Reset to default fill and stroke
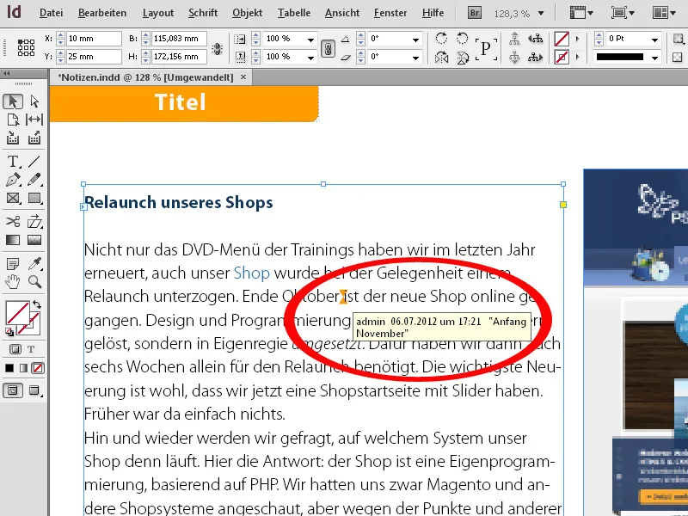The image size is (688, 516). pos(9,332)
